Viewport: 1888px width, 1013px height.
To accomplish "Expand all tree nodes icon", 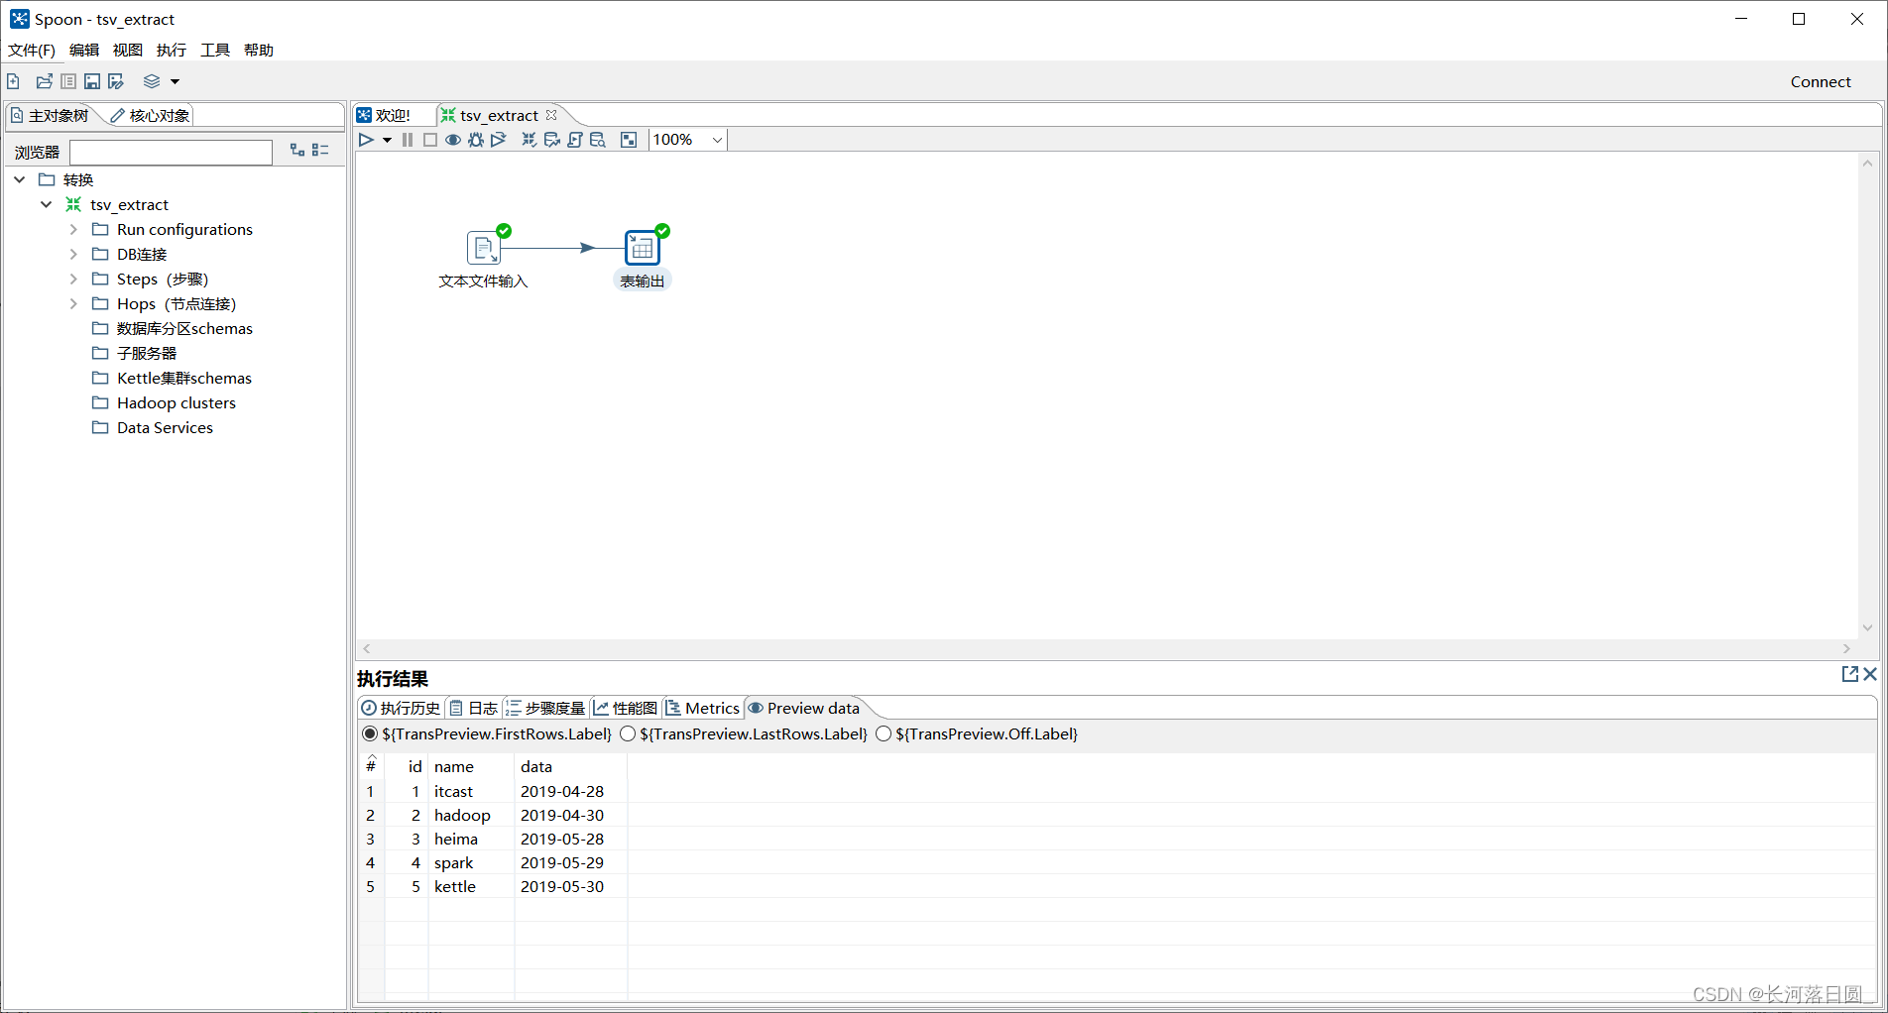I will (297, 150).
